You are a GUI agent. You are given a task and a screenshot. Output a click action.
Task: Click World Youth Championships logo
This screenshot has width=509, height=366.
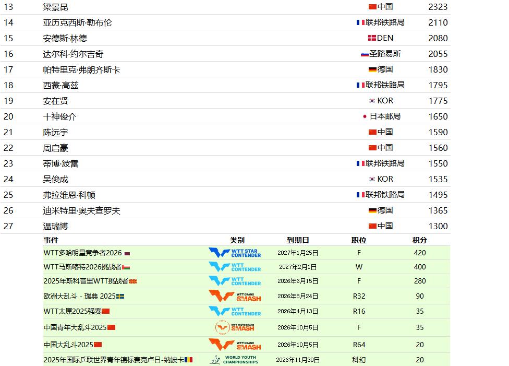click(234, 360)
